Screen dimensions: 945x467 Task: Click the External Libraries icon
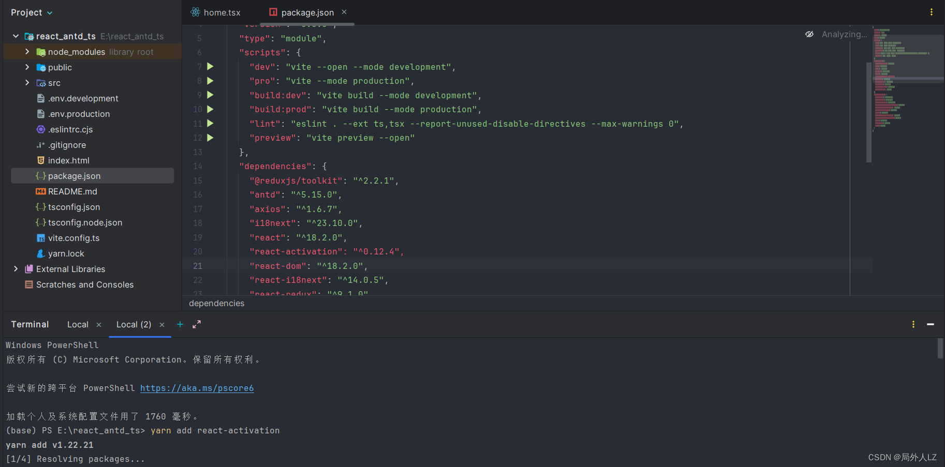pyautogui.click(x=29, y=269)
